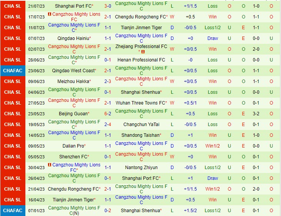
Task: Open Shenzhen FC team link
Action: 73,157
